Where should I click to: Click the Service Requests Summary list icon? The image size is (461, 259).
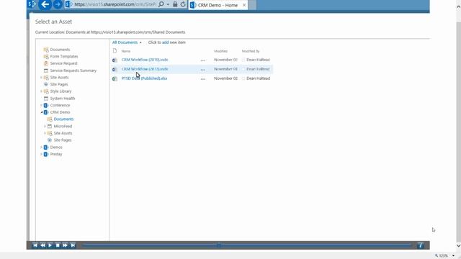[x=46, y=71]
